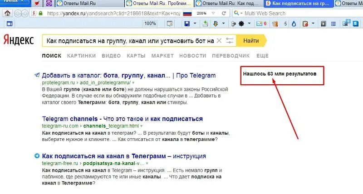Switch to КАРТИНКИ search tab
Image resolution: width=363 pixels, height=194 pixels.
point(81,56)
